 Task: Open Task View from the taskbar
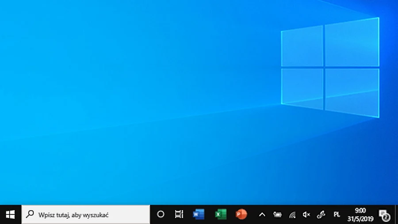pos(179,214)
